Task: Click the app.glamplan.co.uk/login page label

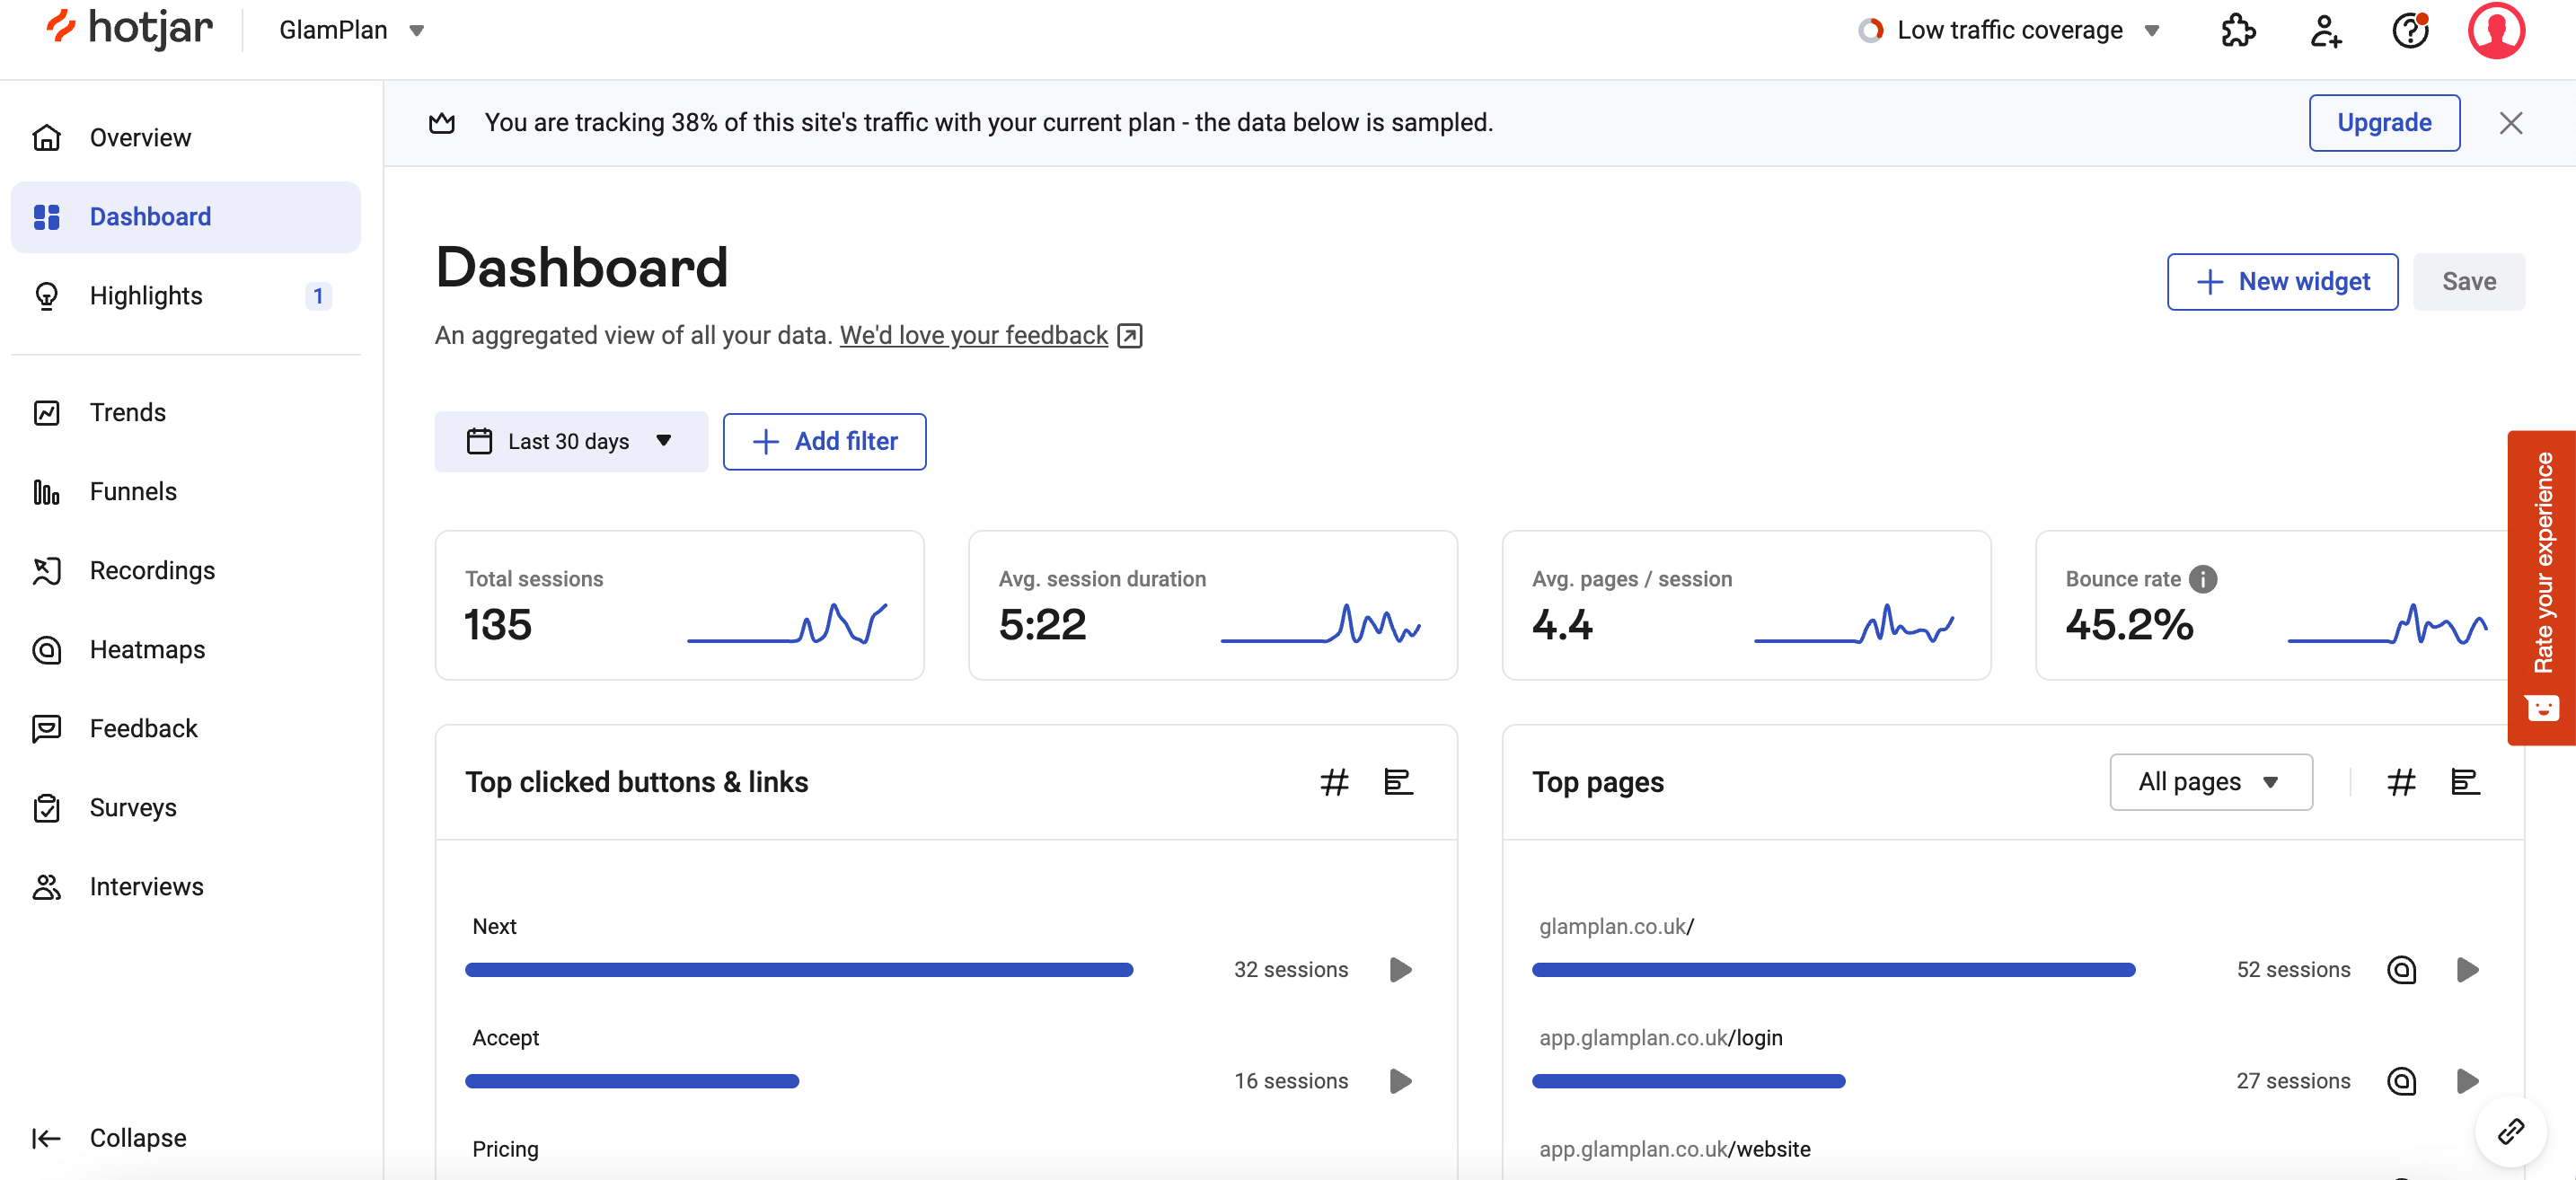Action: (x=1661, y=1038)
